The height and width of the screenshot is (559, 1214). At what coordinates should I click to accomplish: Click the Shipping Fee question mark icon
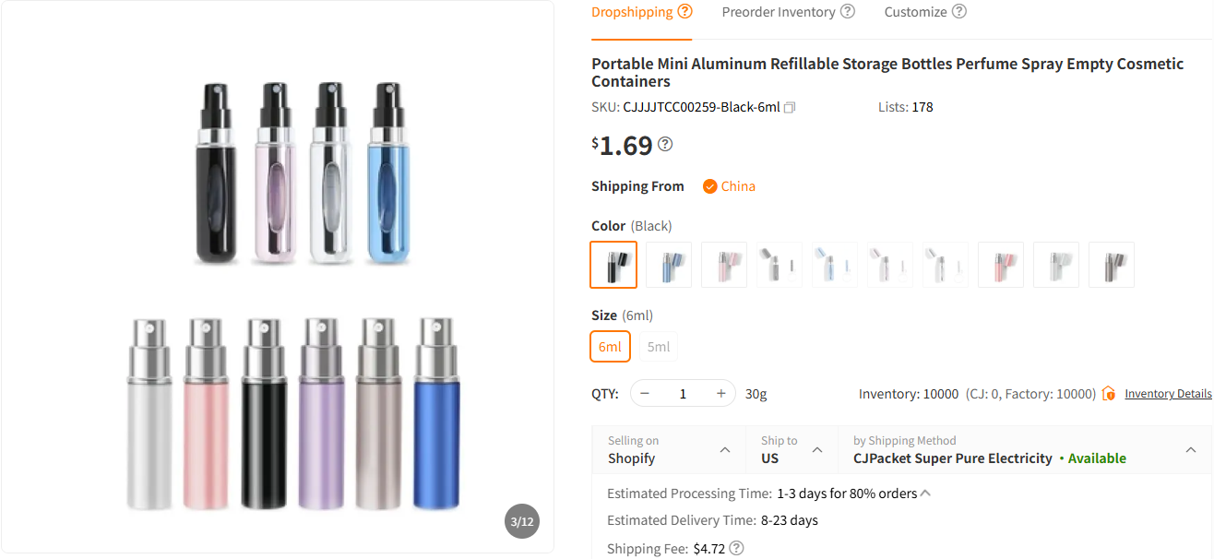click(x=735, y=548)
